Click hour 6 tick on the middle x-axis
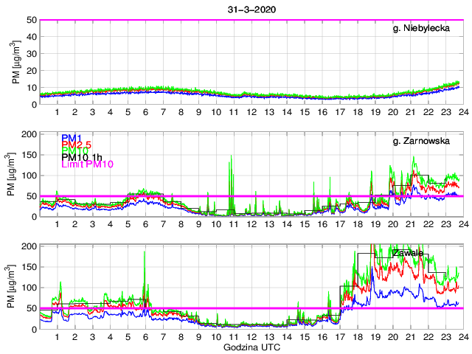Screen dimensions: 472x354 145,224
